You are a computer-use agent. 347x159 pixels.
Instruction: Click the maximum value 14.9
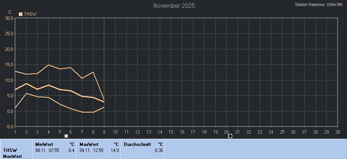pos(115,150)
